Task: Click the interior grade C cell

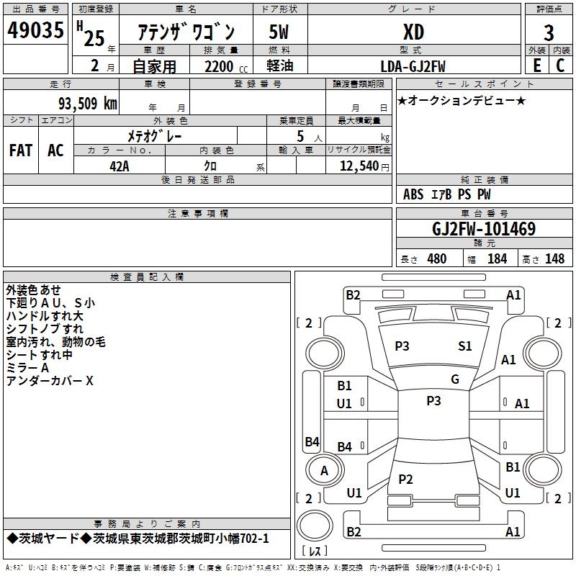Action: pos(560,66)
